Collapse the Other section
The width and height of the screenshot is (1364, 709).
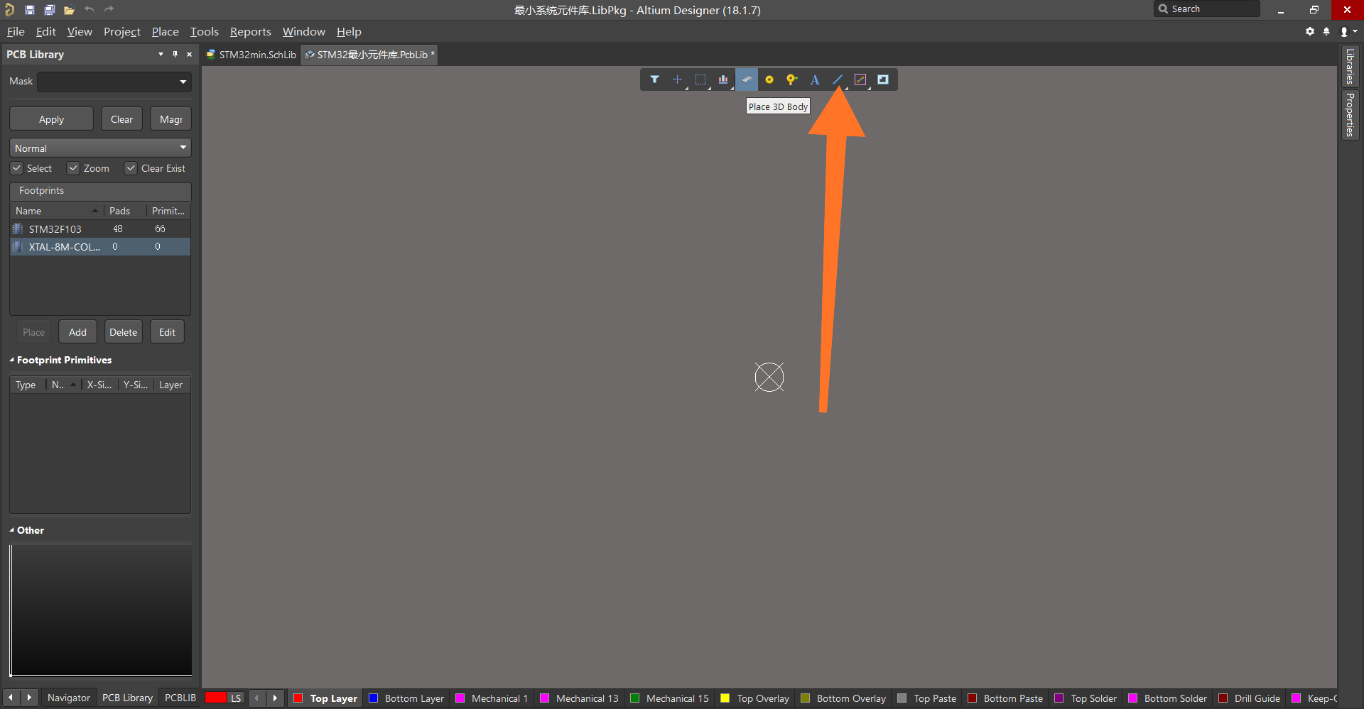click(11, 530)
